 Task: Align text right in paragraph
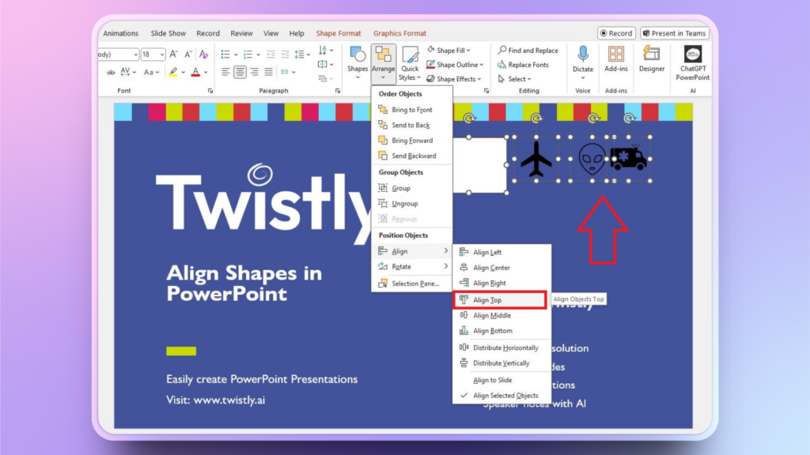tap(254, 72)
